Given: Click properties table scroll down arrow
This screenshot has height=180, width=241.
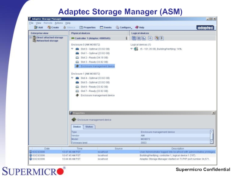Looking at the screenshot, I should 211,142.
